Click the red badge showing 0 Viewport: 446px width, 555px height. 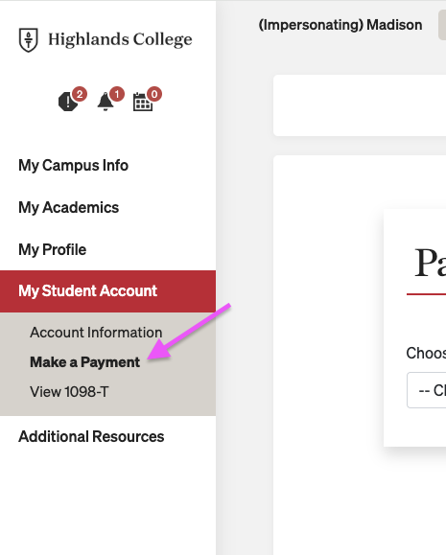pyautogui.click(x=154, y=94)
